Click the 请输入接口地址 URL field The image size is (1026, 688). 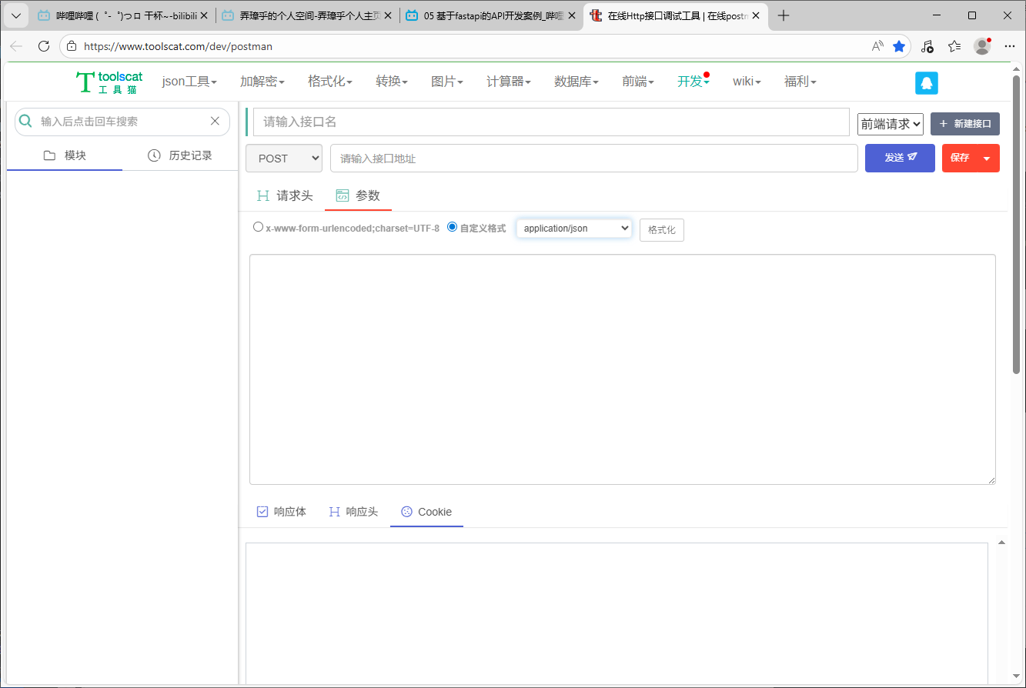(x=593, y=159)
